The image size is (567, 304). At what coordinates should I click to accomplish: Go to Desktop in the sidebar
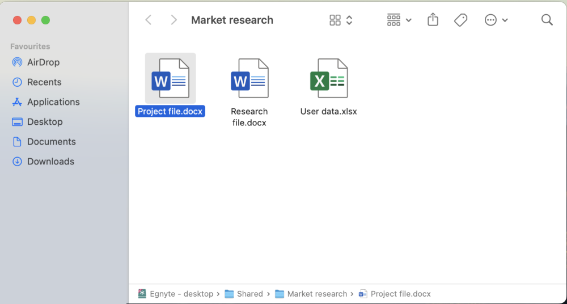tap(45, 122)
